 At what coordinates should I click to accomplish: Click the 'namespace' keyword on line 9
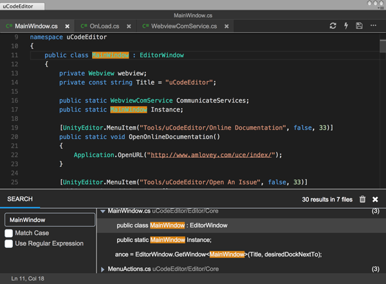coord(46,37)
